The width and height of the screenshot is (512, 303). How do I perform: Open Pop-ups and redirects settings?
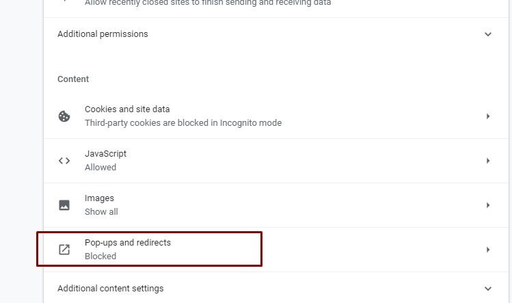[128, 243]
